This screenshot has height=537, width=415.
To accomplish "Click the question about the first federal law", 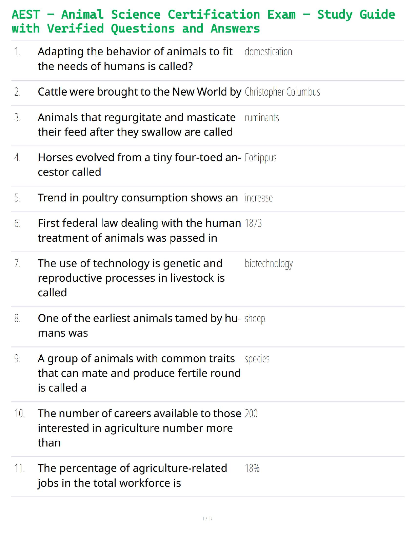I will tap(139, 231).
